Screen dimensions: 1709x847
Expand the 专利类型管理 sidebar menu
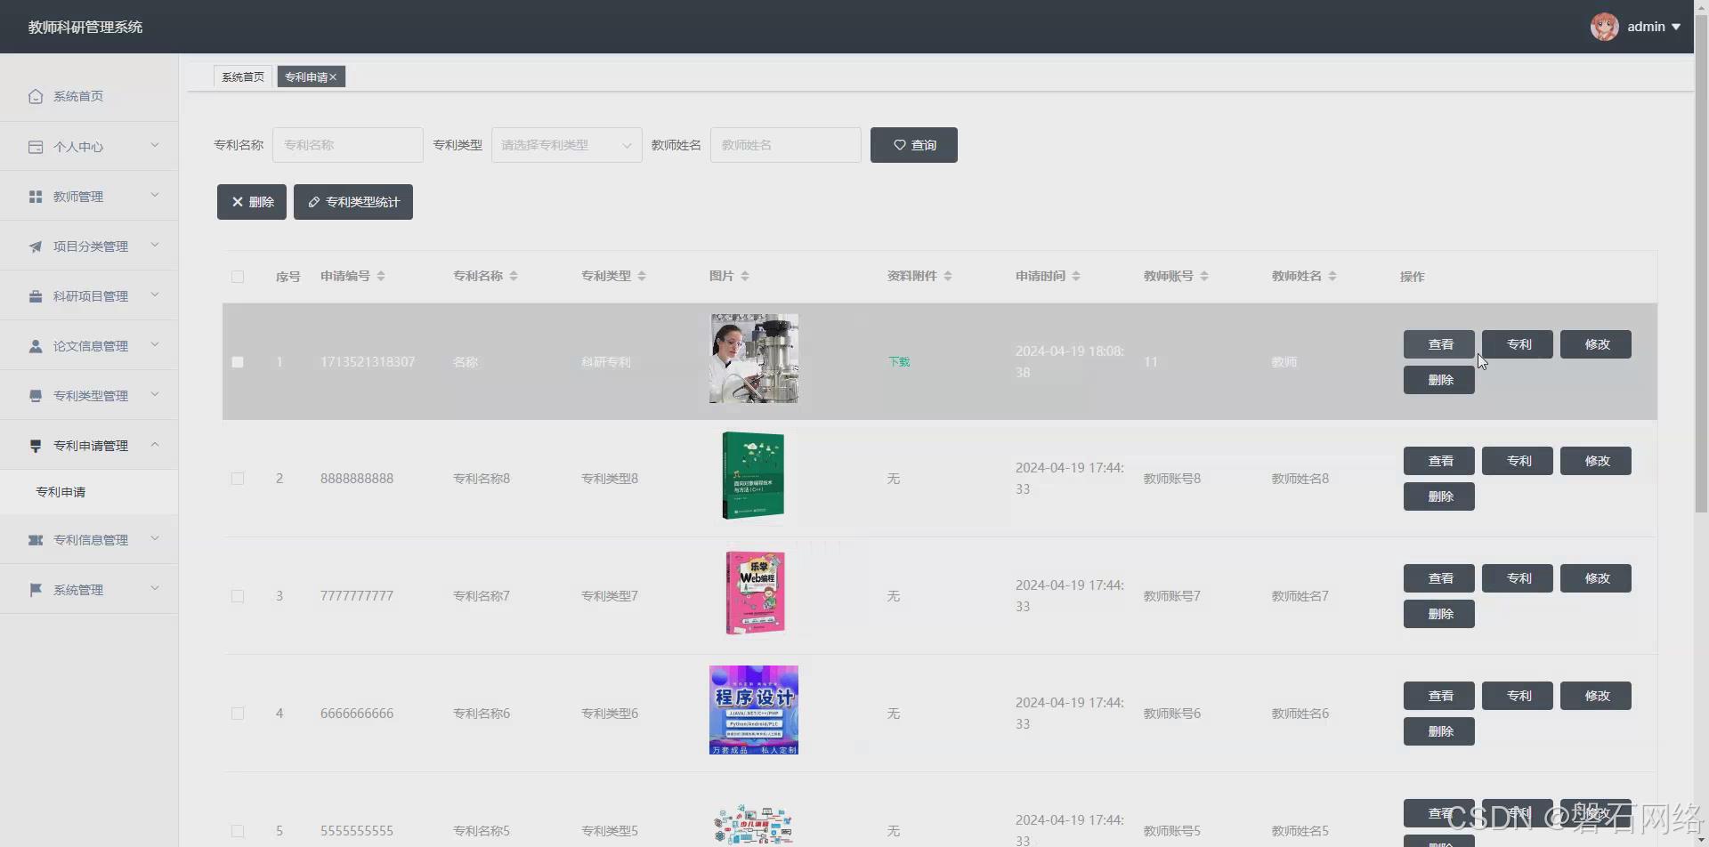(155, 395)
